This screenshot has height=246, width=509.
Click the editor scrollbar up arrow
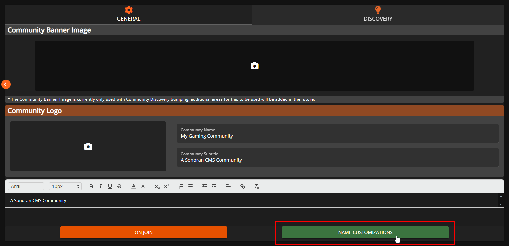[x=501, y=196]
